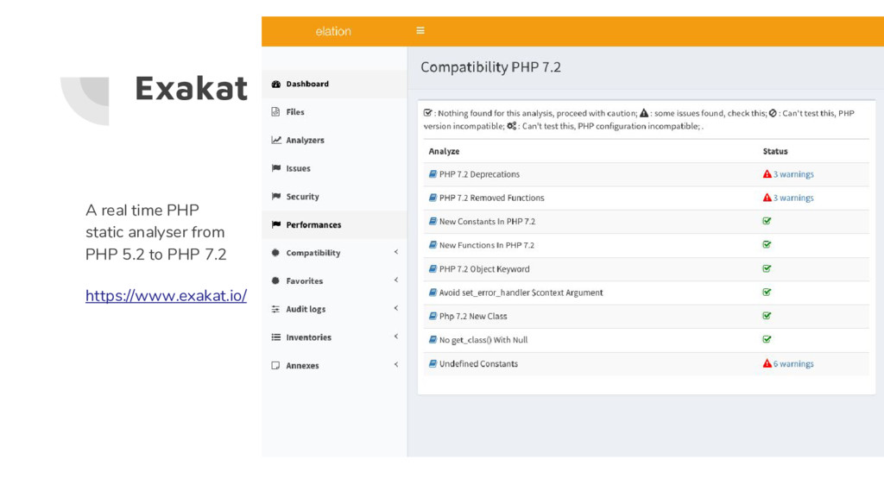Expand the Favorites menu chevron

click(395, 280)
